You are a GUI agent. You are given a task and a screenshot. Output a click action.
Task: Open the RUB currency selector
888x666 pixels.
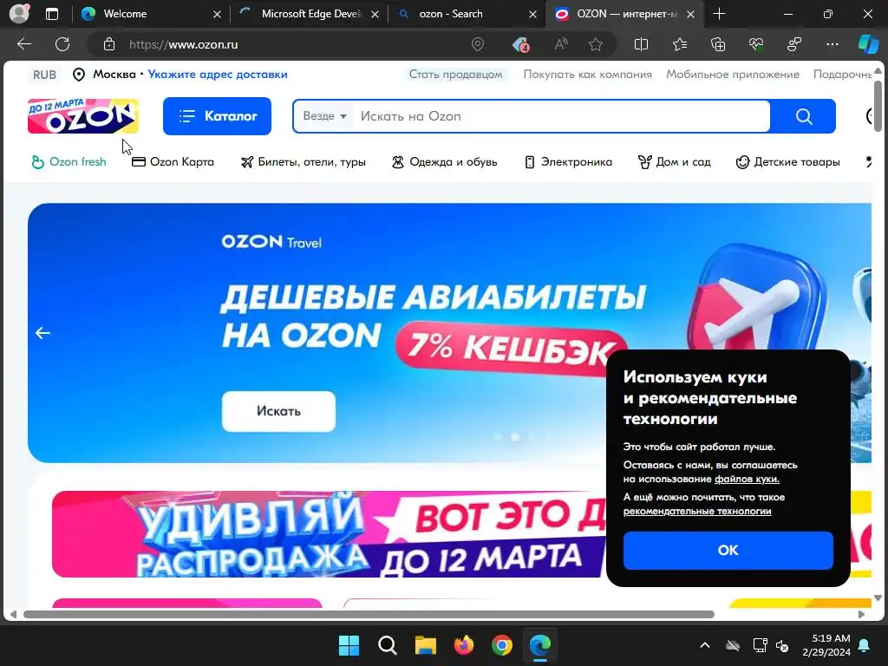coord(44,75)
